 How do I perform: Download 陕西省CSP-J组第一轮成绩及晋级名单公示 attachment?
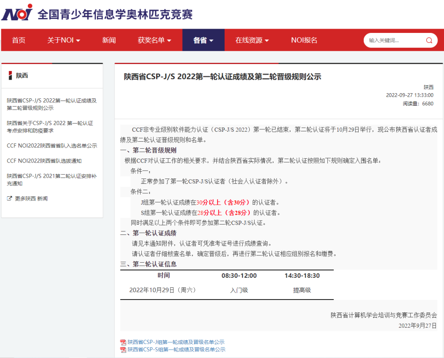176,342
